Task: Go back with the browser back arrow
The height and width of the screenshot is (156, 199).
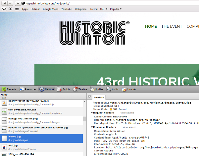Action: coord(5,3)
